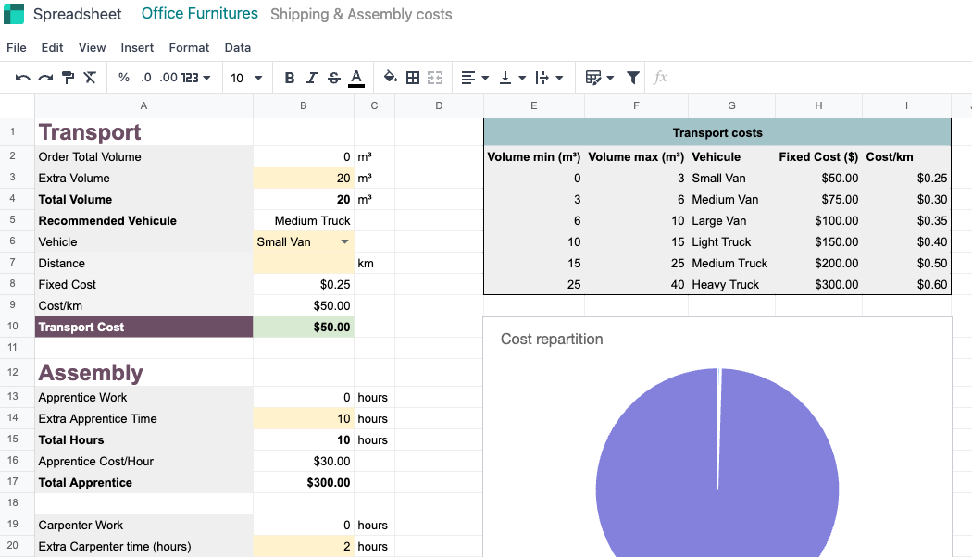Select Apprentice Cost/Hour $30.00 cell

(304, 462)
